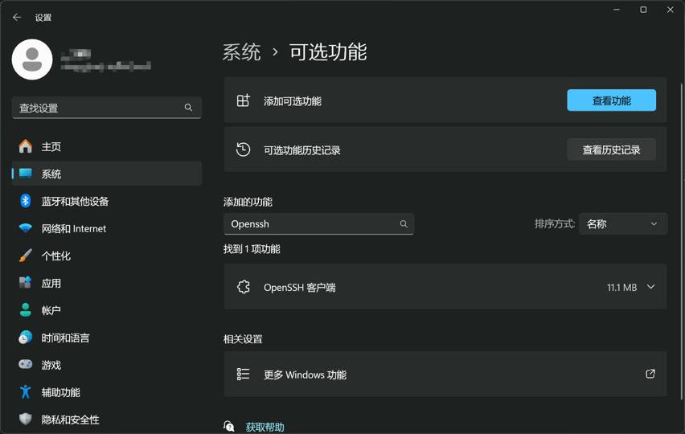Screen dimensions: 685x434
Task: Click the 获取帮助 link
Action: pyautogui.click(x=265, y=427)
